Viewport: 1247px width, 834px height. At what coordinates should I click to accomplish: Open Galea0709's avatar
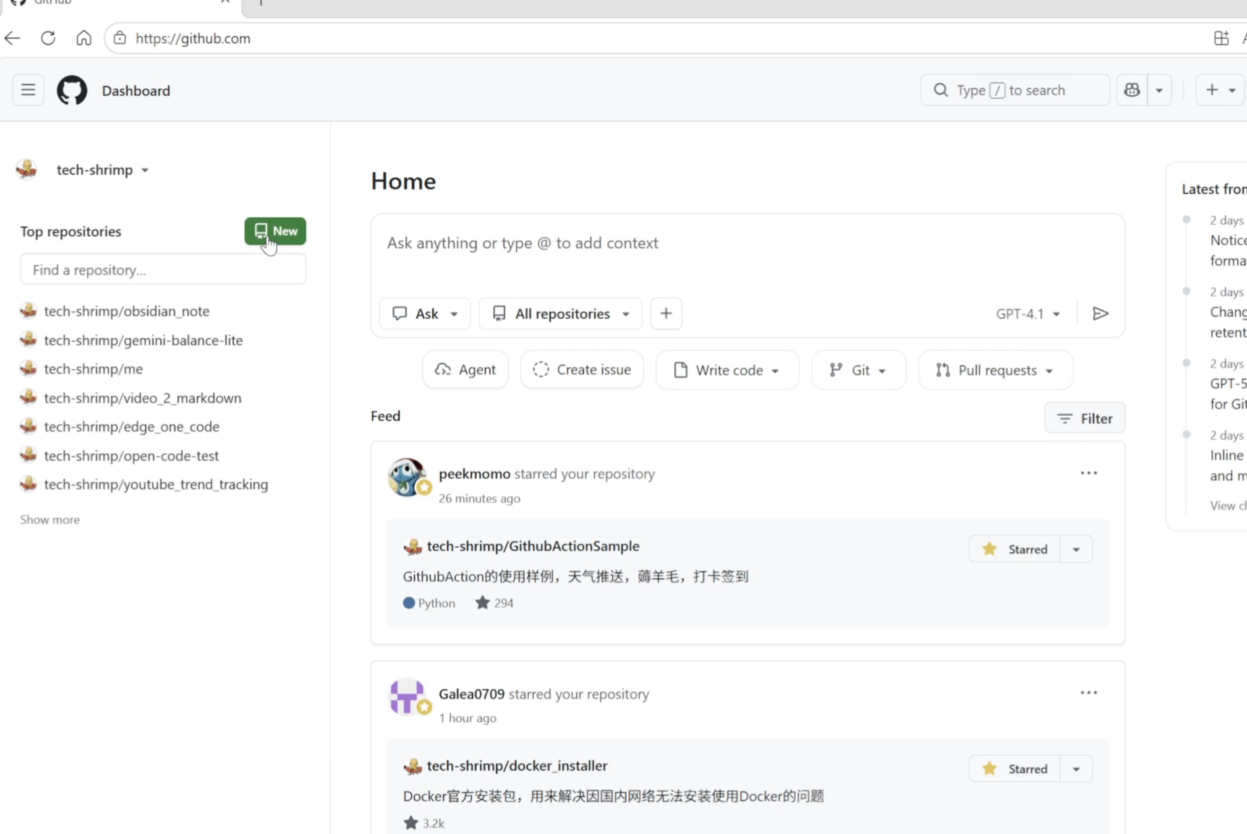click(x=406, y=697)
